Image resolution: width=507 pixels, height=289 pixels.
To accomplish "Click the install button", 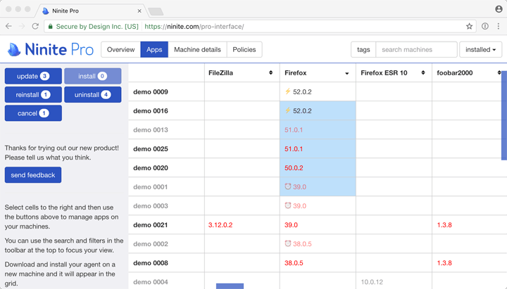I will tap(93, 76).
